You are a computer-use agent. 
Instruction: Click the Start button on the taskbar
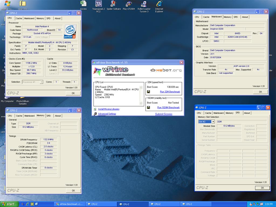click(9, 204)
